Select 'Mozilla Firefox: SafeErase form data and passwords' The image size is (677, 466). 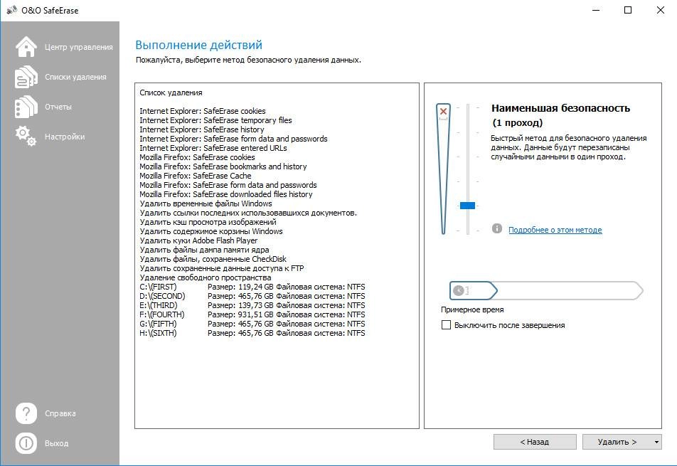click(x=228, y=185)
